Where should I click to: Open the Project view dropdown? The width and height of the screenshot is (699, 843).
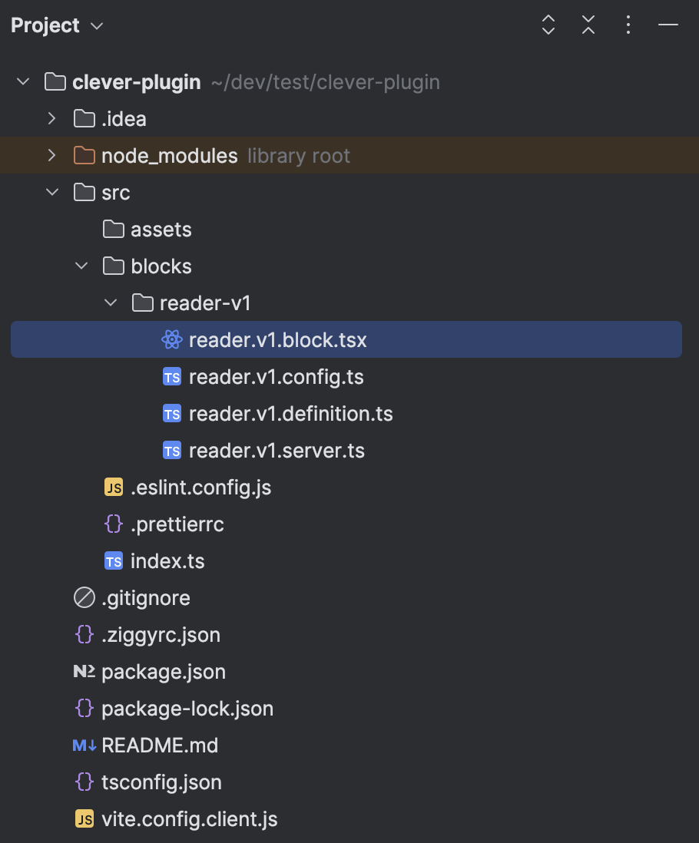coord(97,25)
